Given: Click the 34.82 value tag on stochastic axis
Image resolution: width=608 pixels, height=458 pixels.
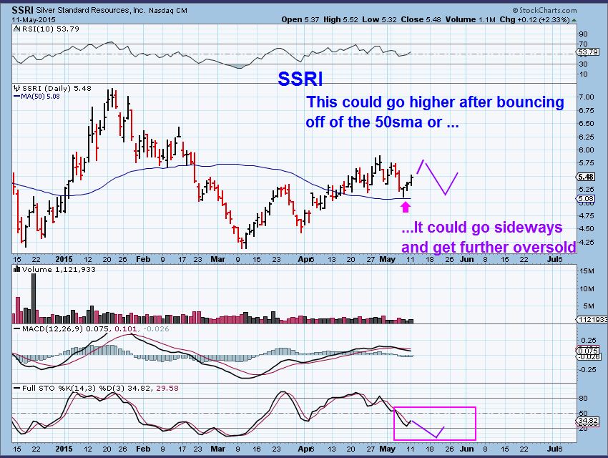Looking at the screenshot, I should (588, 420).
